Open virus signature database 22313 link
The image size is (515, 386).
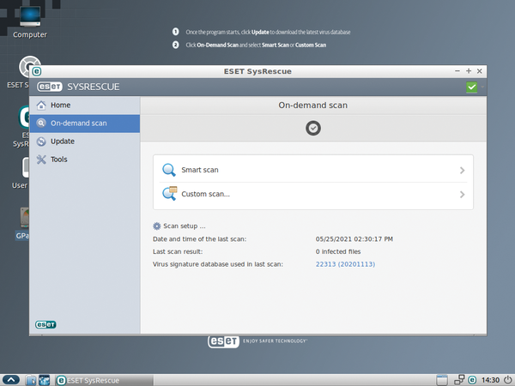point(345,264)
